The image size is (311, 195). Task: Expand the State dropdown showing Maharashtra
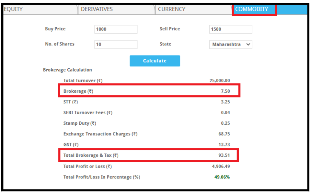point(231,44)
